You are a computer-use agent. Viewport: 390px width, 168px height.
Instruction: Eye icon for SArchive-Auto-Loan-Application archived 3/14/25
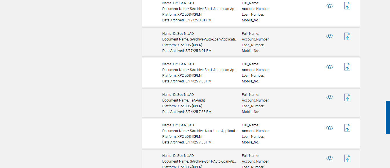[329, 128]
